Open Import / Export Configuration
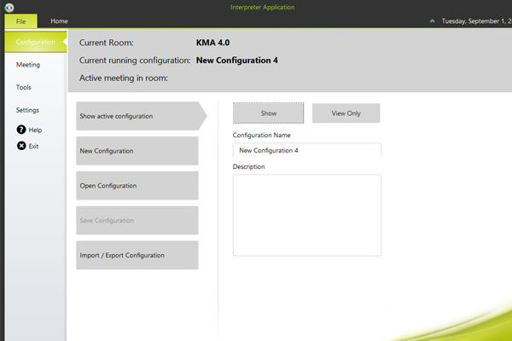 click(x=137, y=255)
